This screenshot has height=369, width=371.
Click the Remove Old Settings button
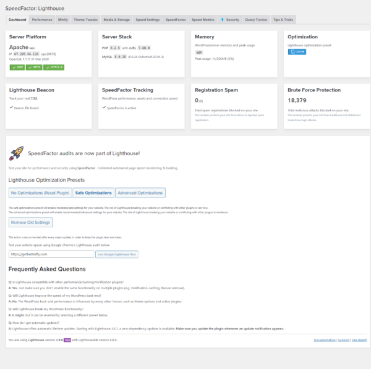pos(30,223)
